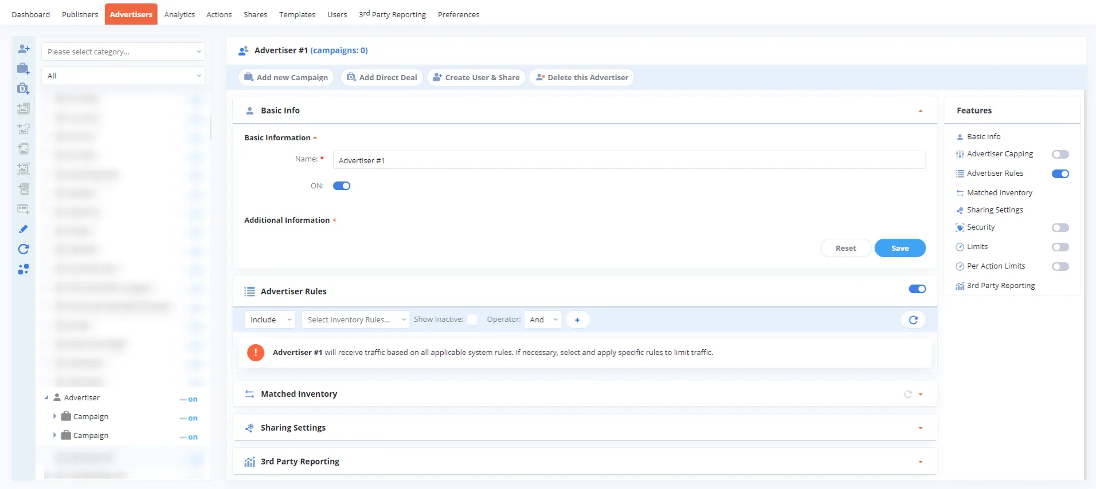Click the Matched Inventory arrows icon in Features

[960, 193]
